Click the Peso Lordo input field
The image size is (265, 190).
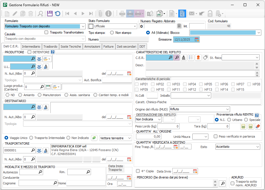[168, 127]
